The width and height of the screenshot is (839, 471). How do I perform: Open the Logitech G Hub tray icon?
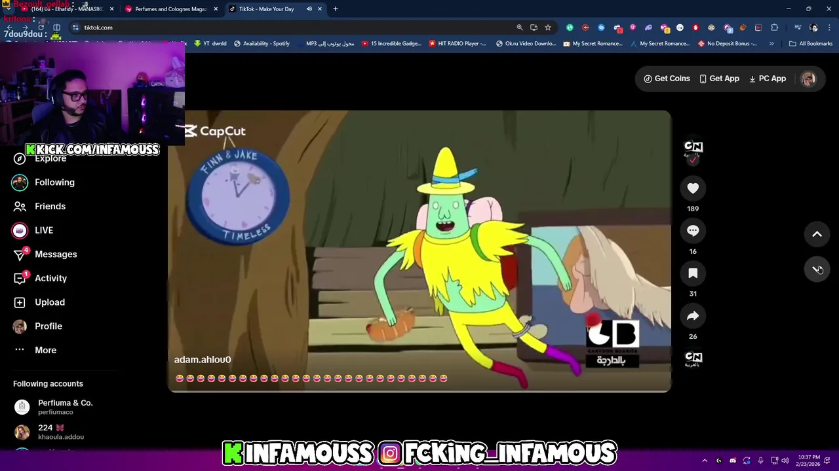[x=719, y=461]
